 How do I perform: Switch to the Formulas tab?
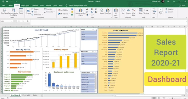(35, 5)
